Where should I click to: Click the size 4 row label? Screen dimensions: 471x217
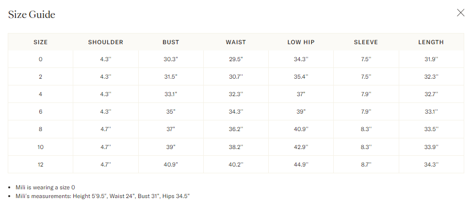tap(41, 94)
